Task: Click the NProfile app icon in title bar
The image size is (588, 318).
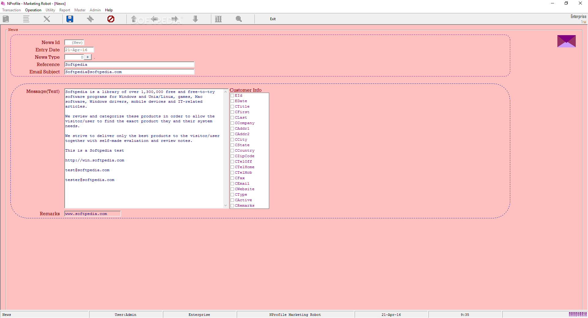Action: [x=3, y=3]
